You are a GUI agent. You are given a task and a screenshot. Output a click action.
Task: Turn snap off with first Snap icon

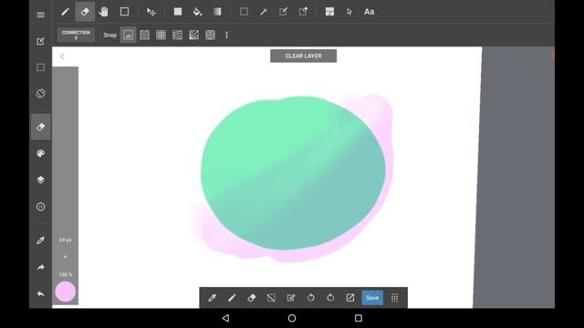tap(128, 35)
